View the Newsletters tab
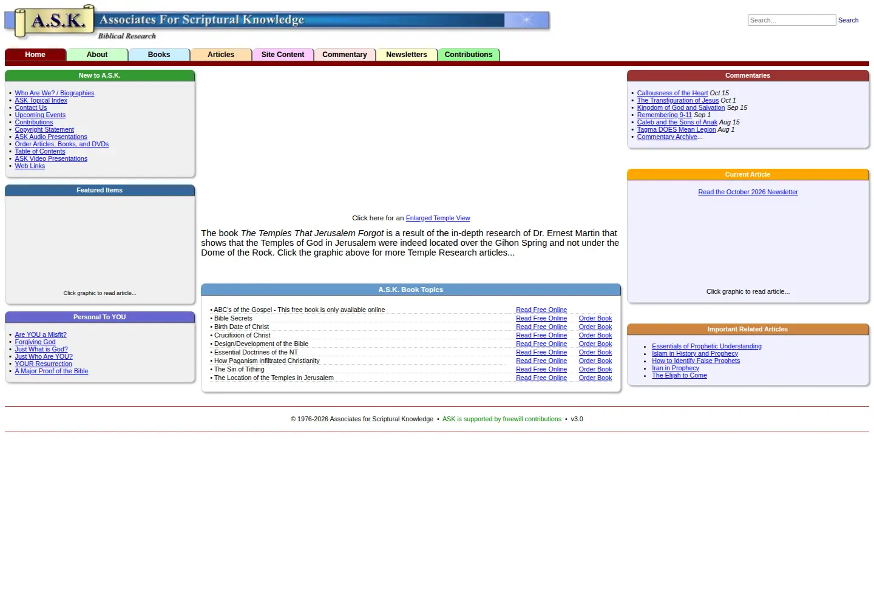 pos(407,55)
